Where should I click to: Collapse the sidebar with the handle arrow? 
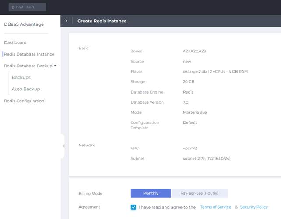click(x=63, y=146)
